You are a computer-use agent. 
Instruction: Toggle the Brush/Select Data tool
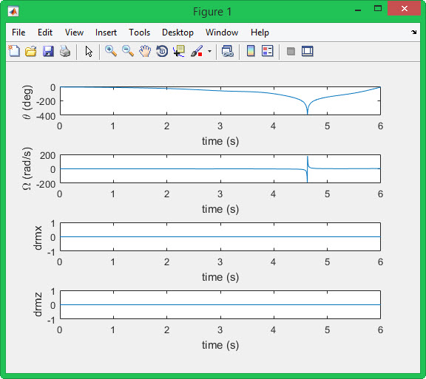point(197,51)
